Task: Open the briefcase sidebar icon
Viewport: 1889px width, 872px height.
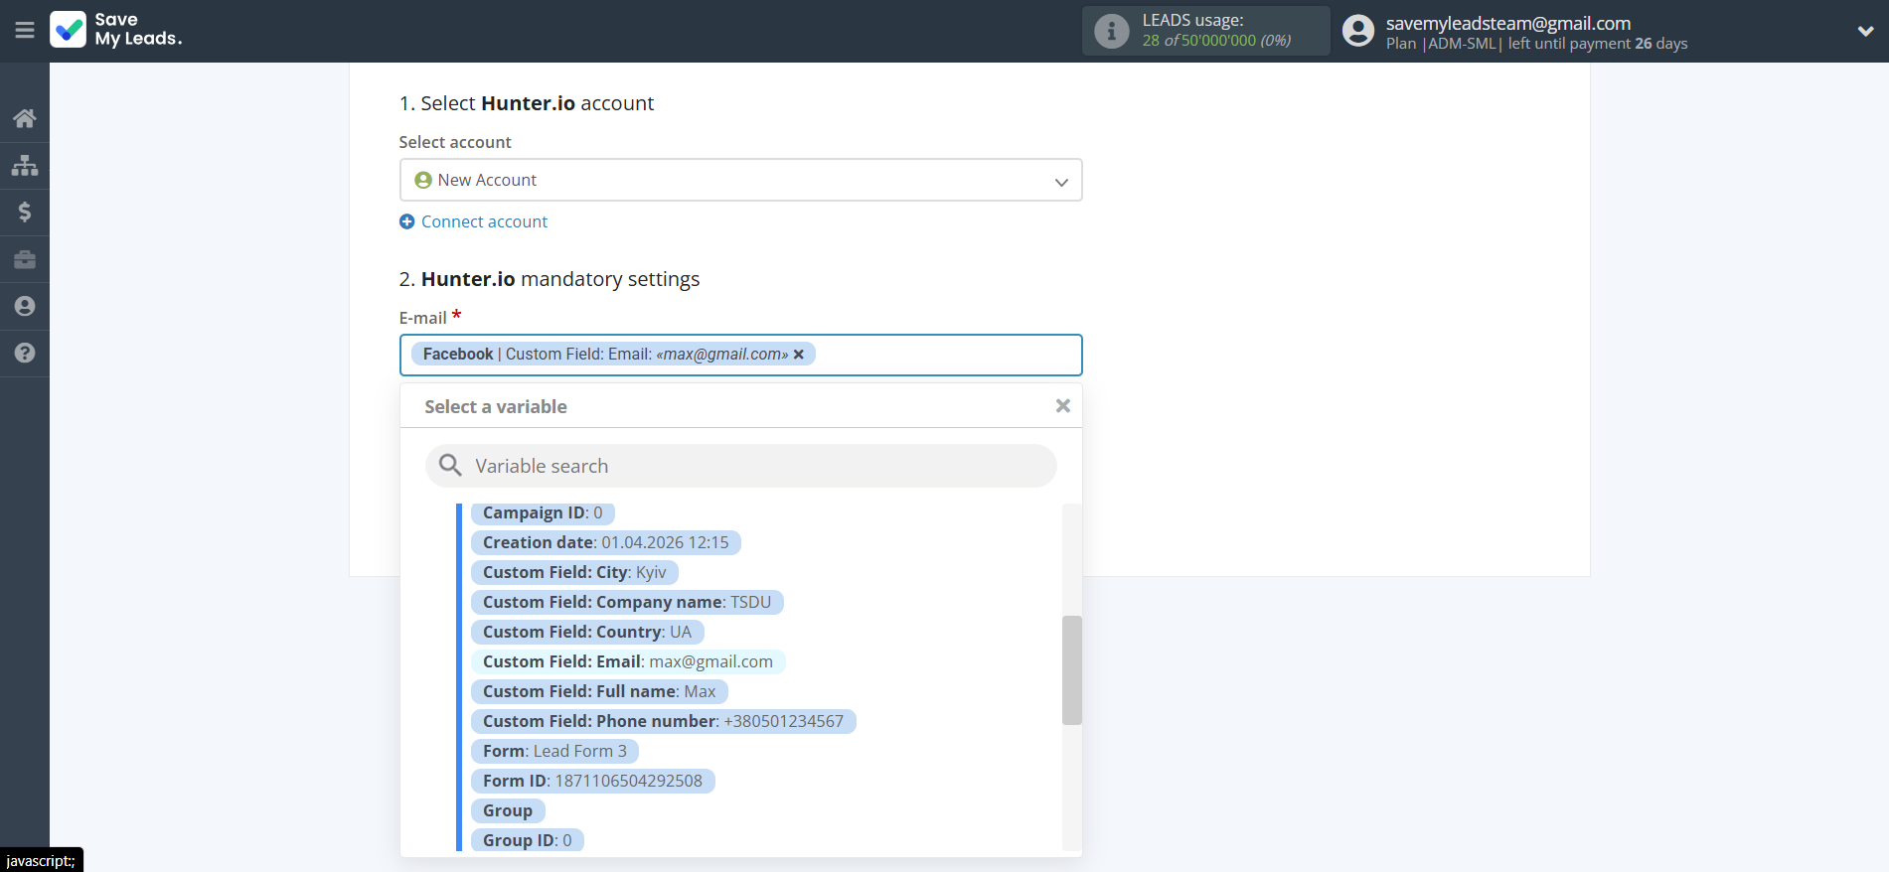Action: click(x=25, y=259)
